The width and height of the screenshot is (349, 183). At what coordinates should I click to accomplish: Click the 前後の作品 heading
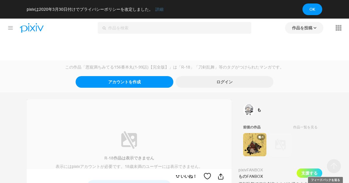tap(252, 127)
